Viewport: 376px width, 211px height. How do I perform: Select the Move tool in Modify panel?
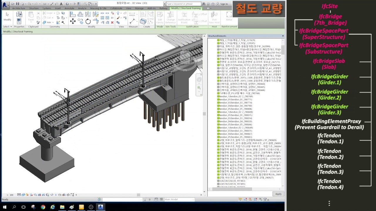(x=73, y=21)
